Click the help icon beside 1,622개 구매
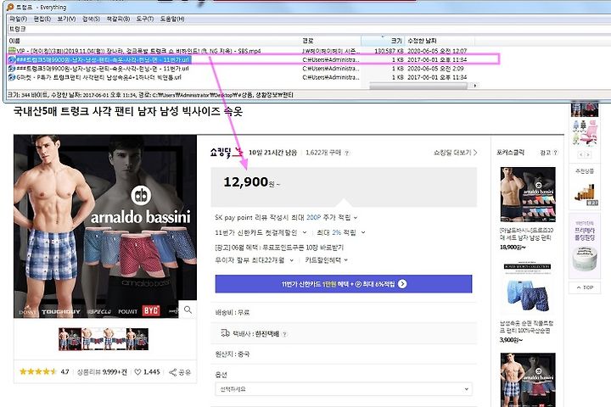The height and width of the screenshot is (407, 611). 347,153
